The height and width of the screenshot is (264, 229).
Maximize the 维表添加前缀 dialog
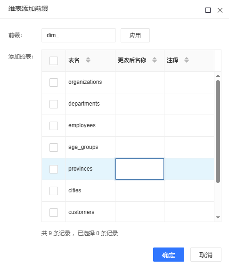pyautogui.click(x=208, y=10)
